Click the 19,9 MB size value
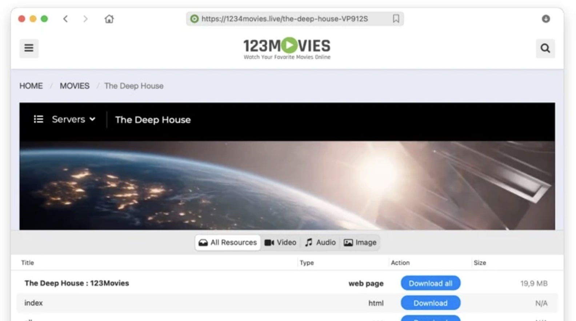The height and width of the screenshot is (321, 576). pyautogui.click(x=534, y=284)
